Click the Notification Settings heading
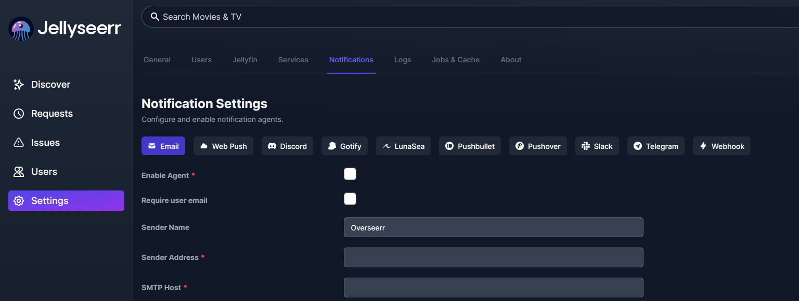The image size is (799, 301). (204, 104)
